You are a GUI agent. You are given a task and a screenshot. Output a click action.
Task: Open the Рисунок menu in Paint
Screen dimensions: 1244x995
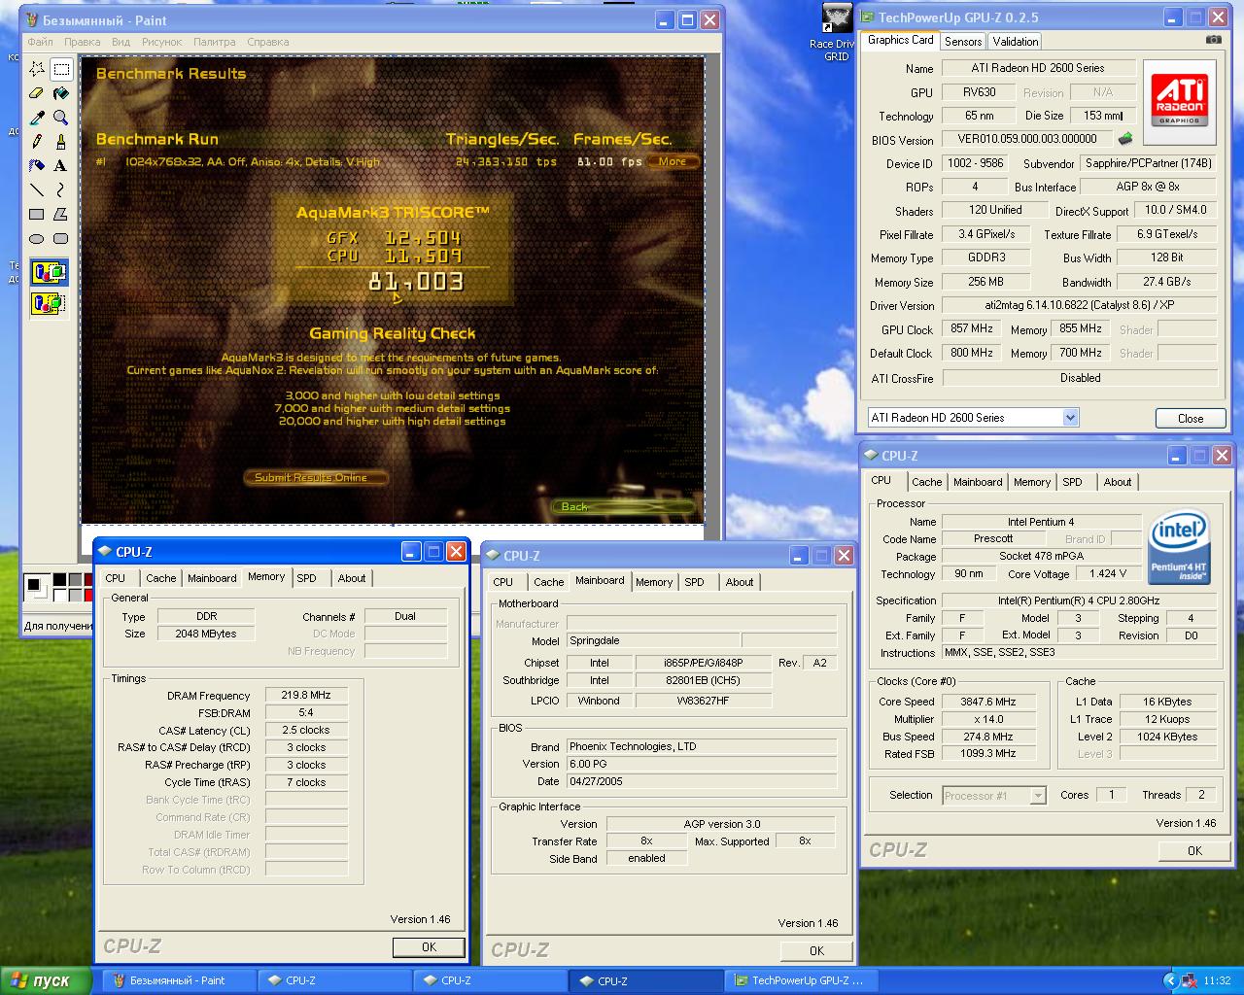[161, 42]
